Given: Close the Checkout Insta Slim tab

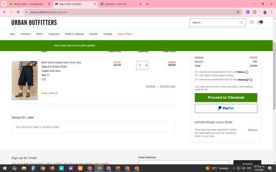Looking at the screenshot, I should (x=140, y=4).
